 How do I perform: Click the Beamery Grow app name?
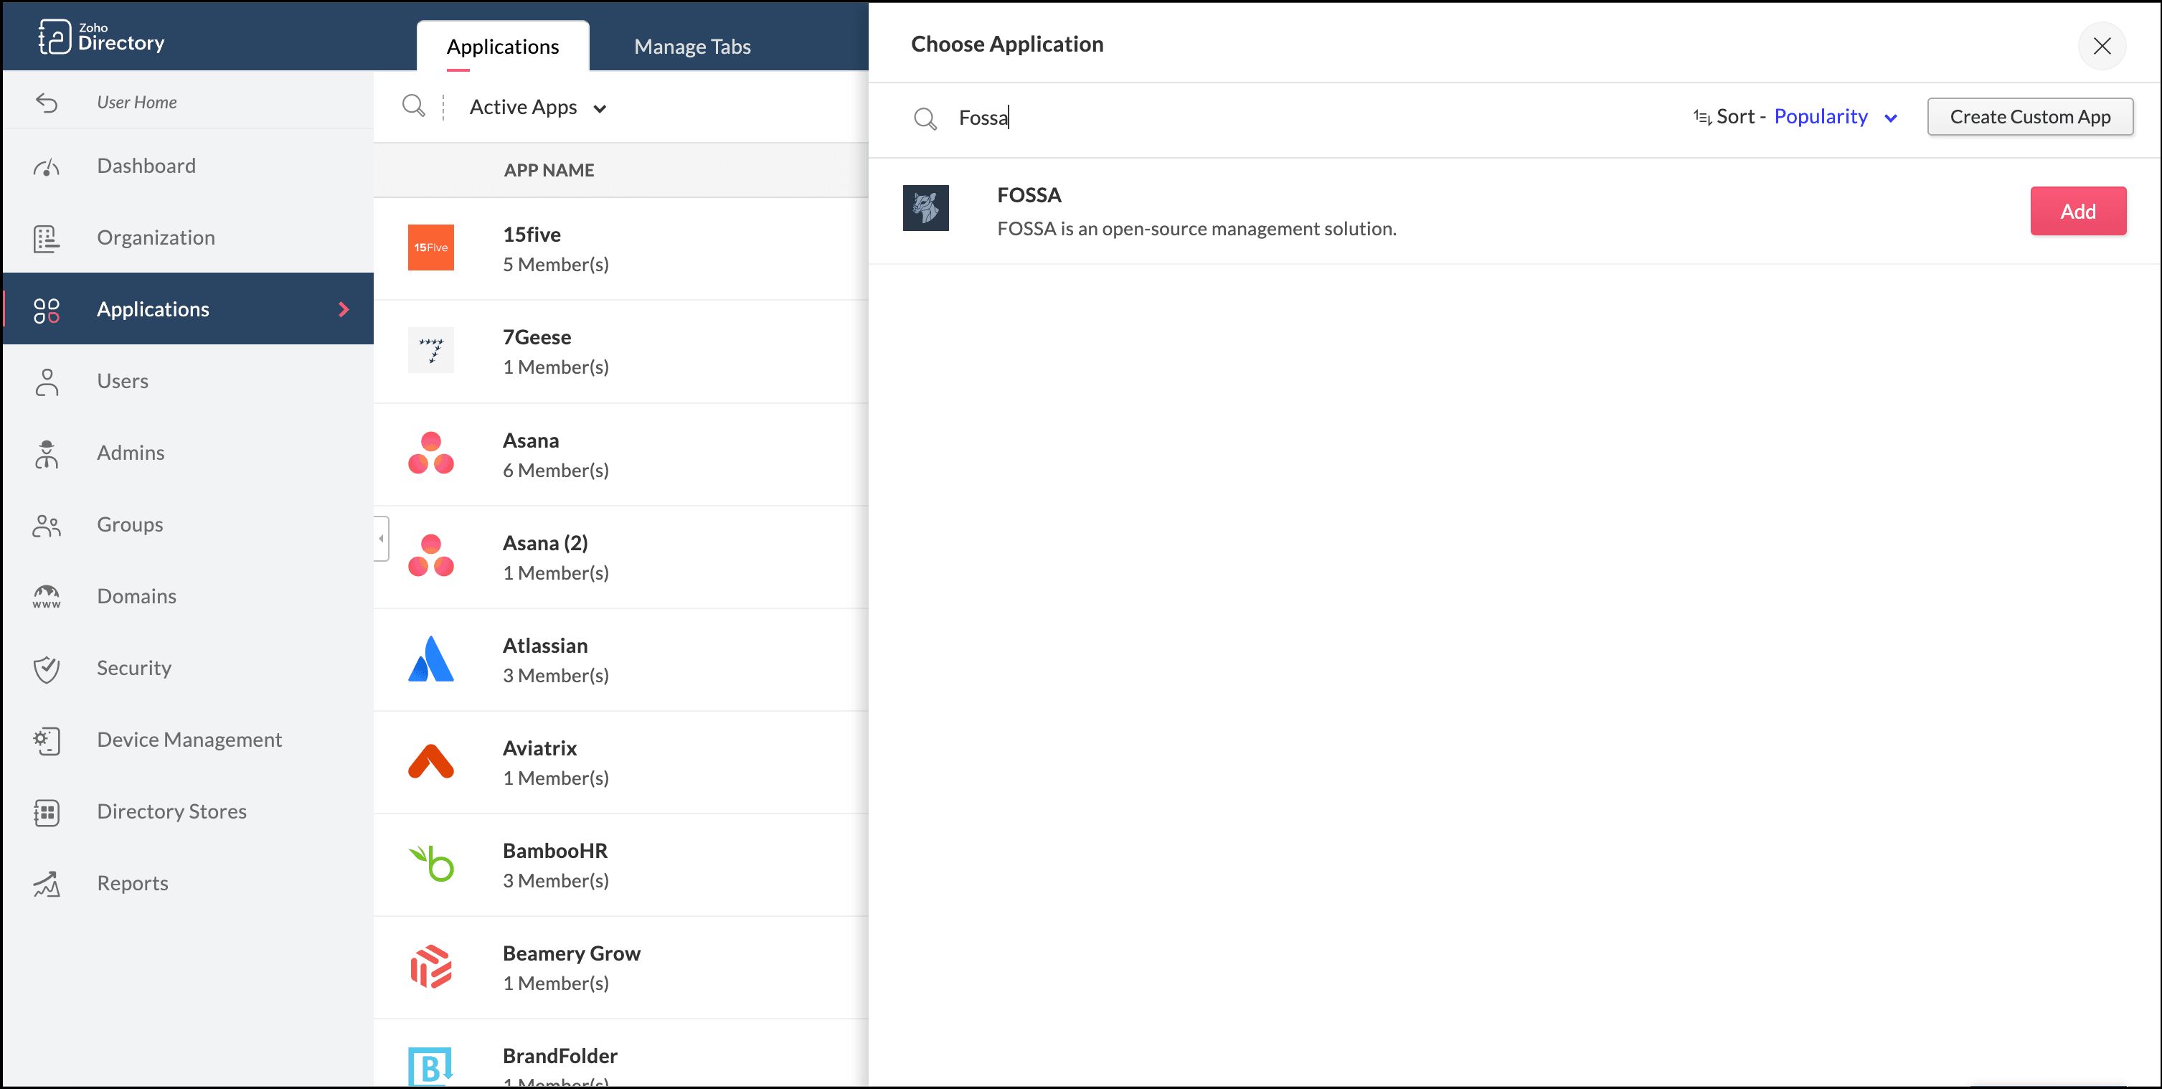click(572, 954)
